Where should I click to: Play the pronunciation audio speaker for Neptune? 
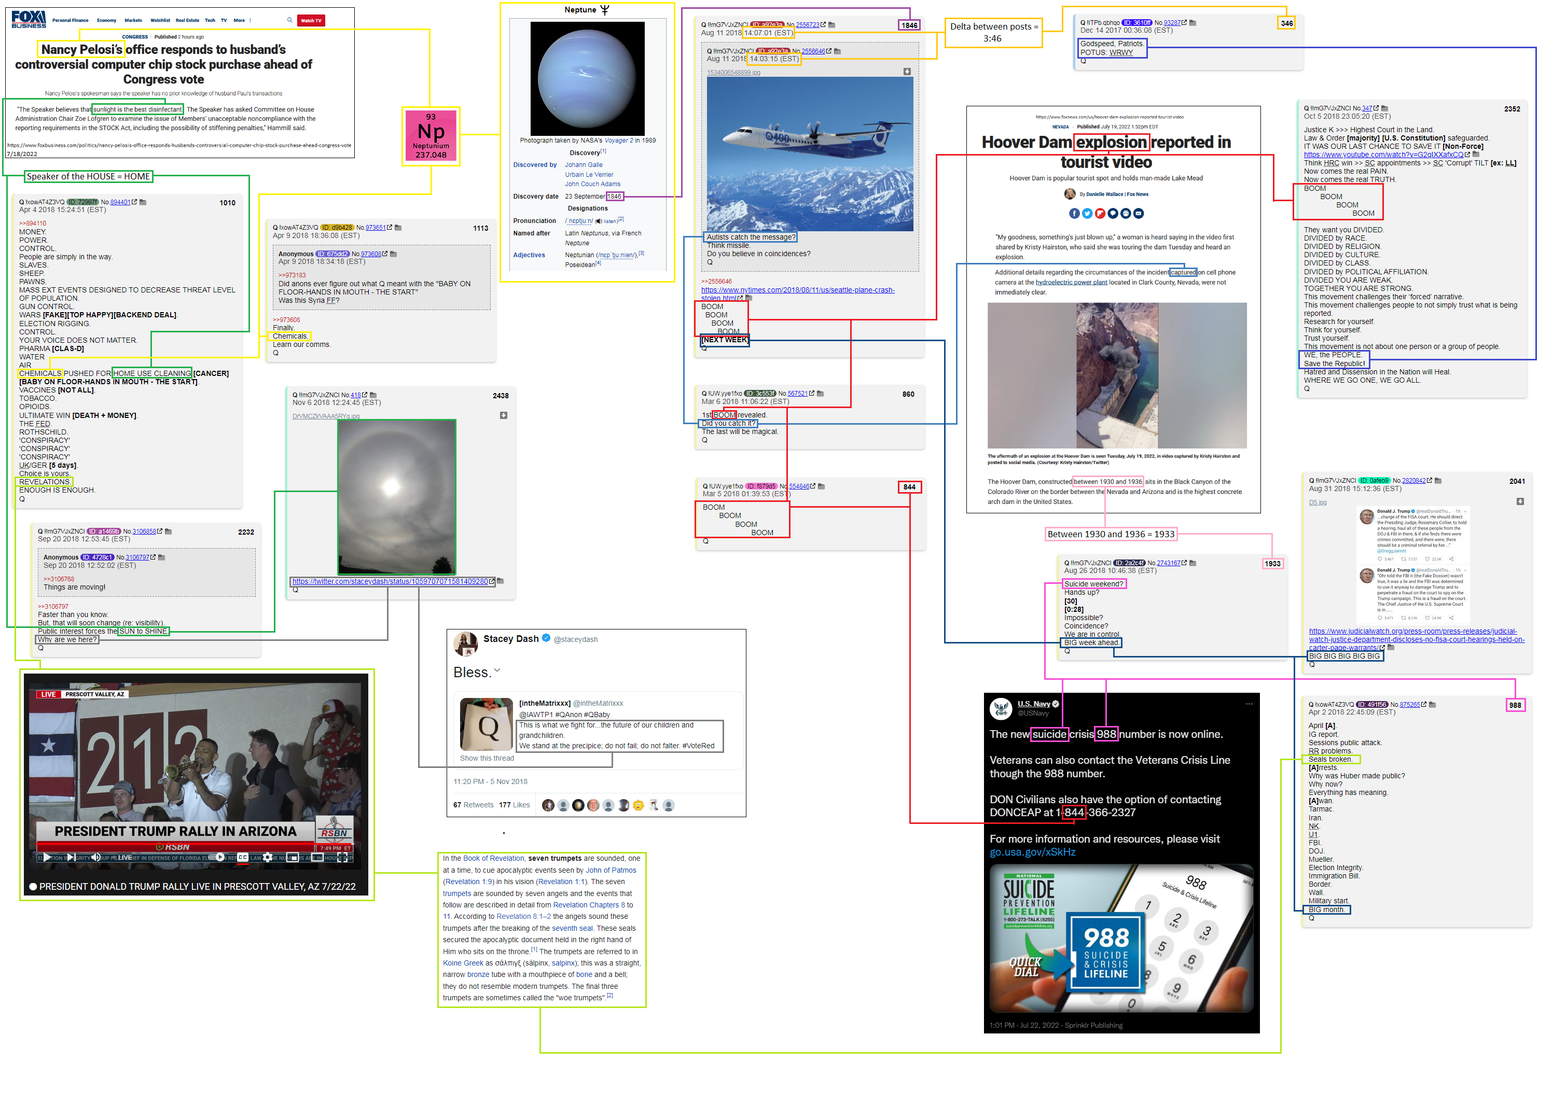[x=599, y=221]
